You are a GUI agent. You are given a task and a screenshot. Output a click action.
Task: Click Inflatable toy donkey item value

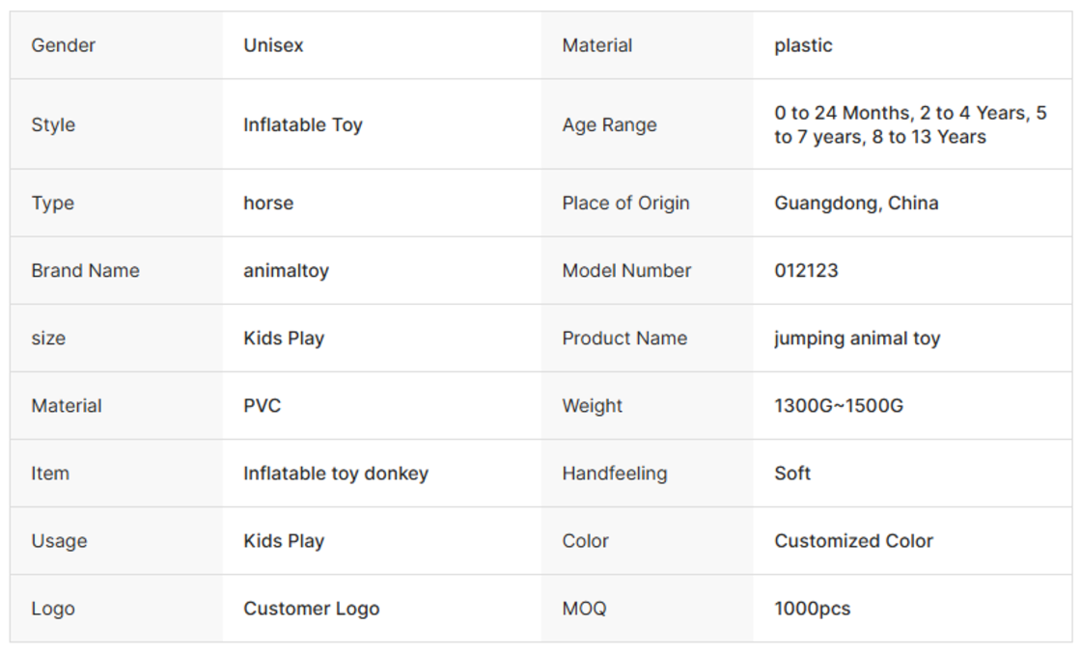(336, 474)
